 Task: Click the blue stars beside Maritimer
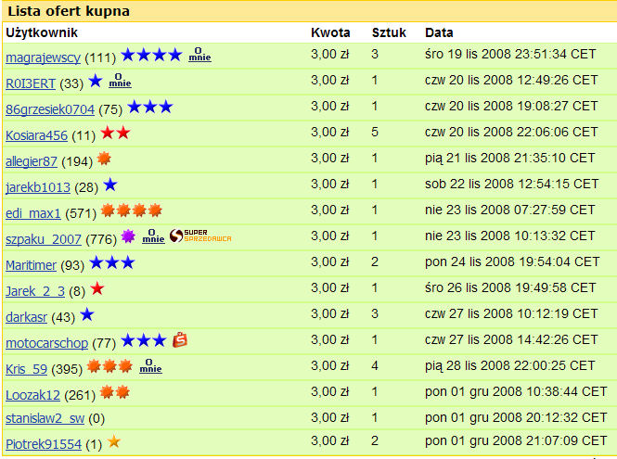click(112, 262)
